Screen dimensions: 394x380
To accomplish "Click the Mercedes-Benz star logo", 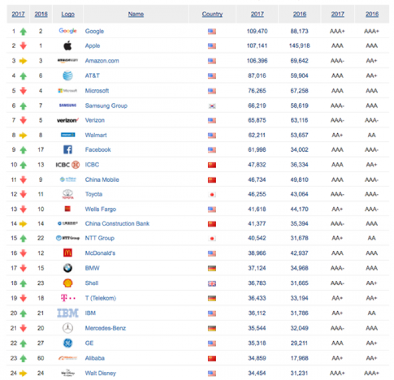I will 68,328.
